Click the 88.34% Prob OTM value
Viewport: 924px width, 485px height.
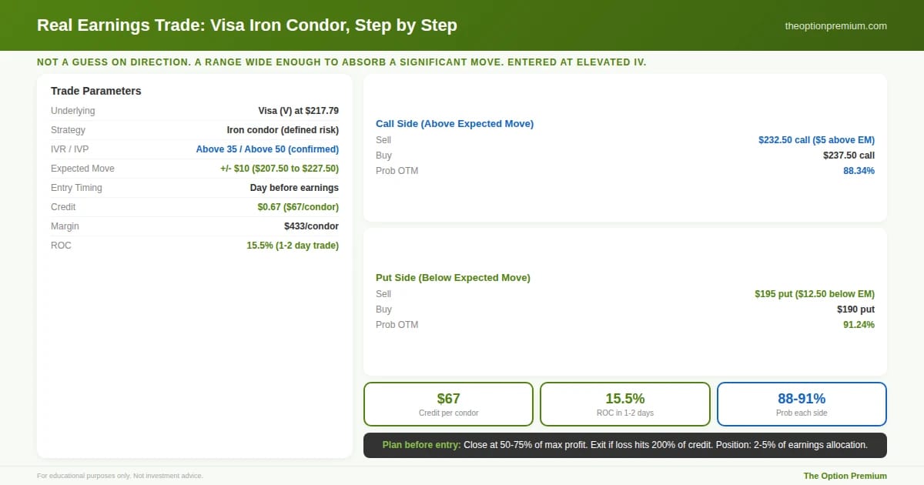[x=859, y=171]
